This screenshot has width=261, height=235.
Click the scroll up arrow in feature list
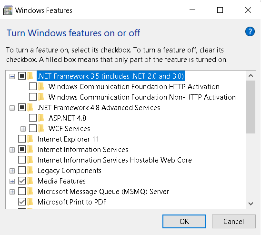pos(251,76)
